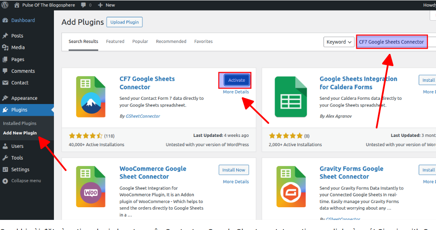Click the Howdy account menu in admin bar
This screenshot has height=230, width=436.
tap(429, 5)
